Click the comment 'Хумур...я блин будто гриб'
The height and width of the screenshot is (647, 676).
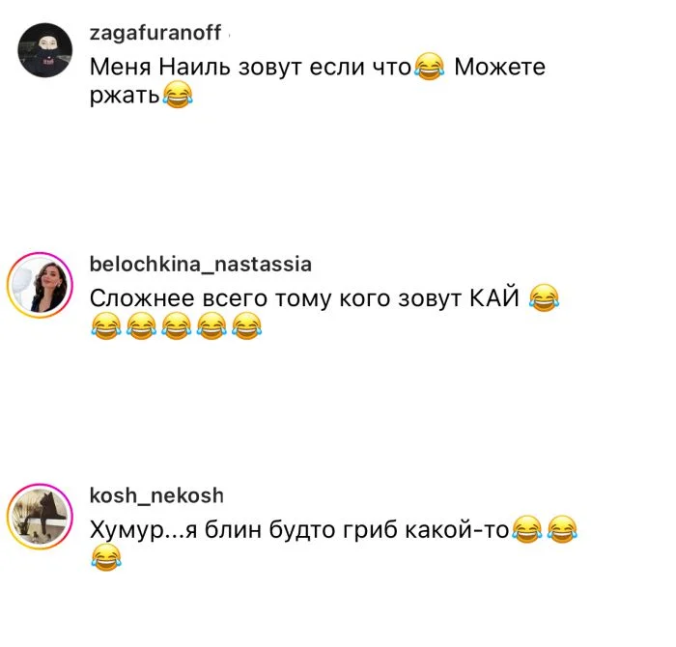pos(243,530)
